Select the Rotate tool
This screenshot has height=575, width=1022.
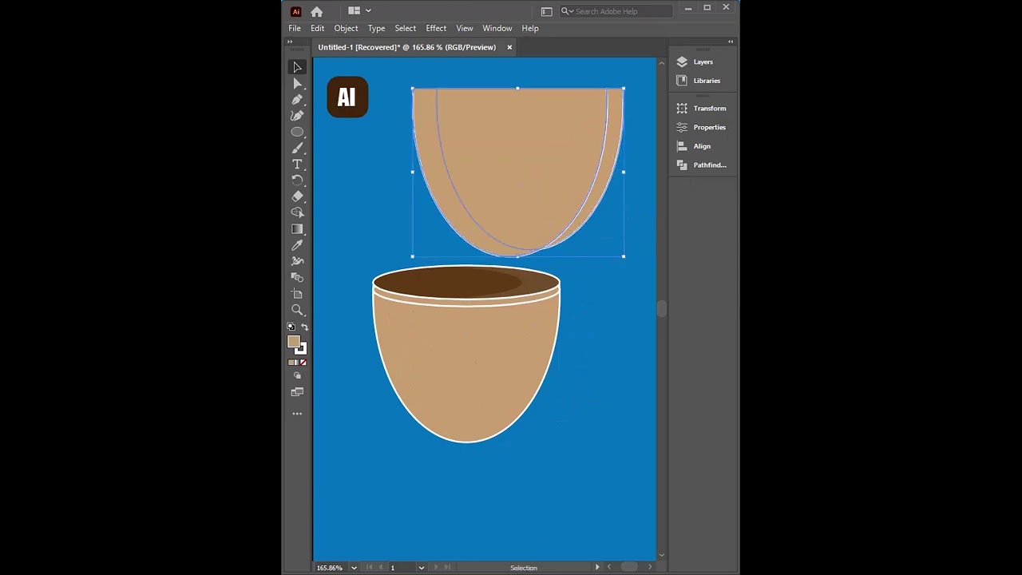pyautogui.click(x=297, y=180)
